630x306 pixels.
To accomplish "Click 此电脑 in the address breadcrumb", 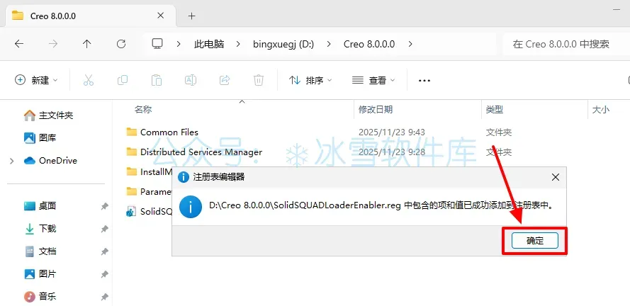I will pos(209,44).
